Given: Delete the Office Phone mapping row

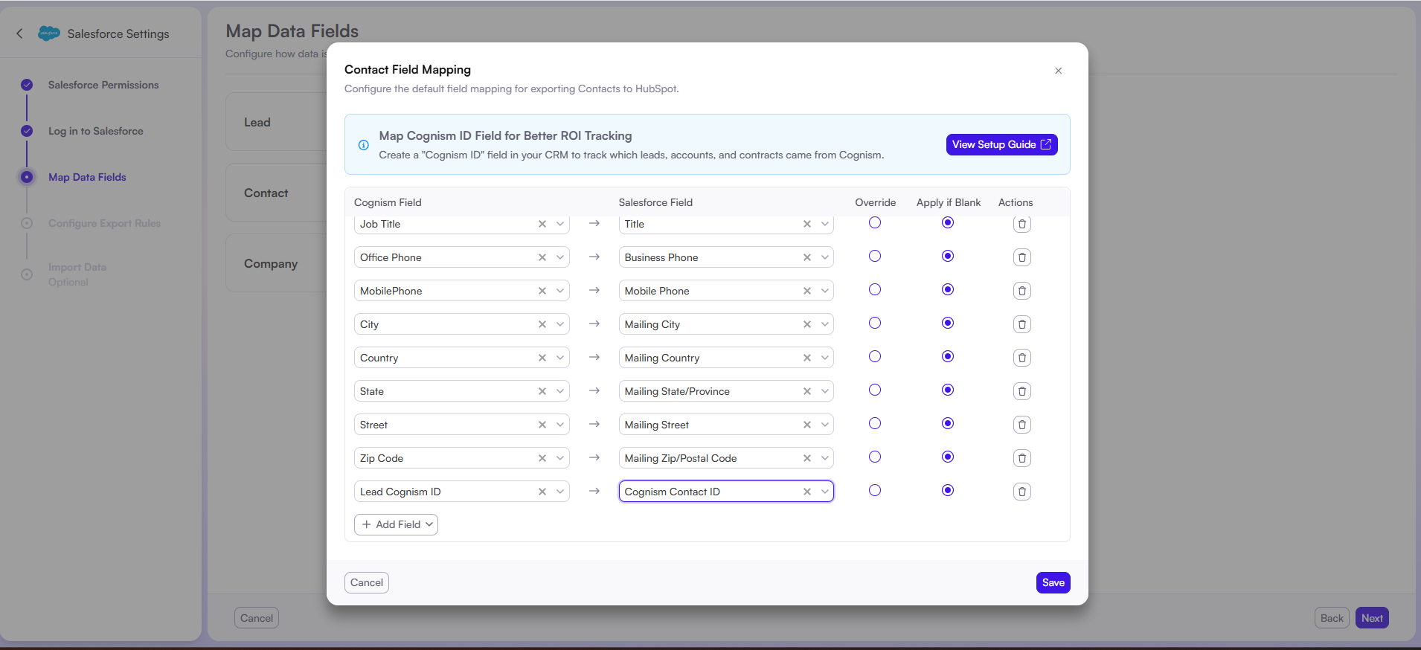Looking at the screenshot, I should [x=1022, y=257].
